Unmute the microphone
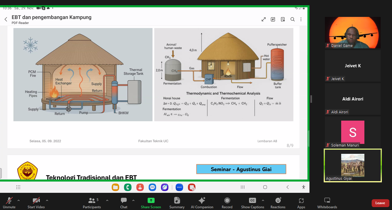 (9, 203)
